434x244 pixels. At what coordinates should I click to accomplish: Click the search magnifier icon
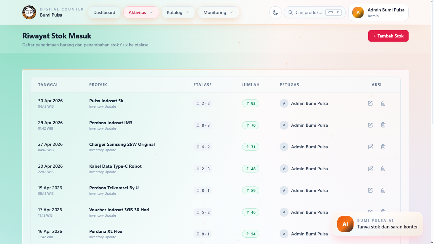(291, 12)
